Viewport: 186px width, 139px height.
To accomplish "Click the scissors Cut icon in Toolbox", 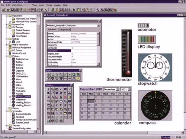I will pyautogui.click(x=48, y=89).
